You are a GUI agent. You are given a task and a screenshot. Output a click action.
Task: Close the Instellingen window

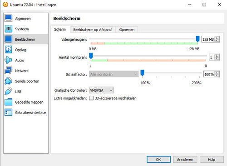[219, 5]
